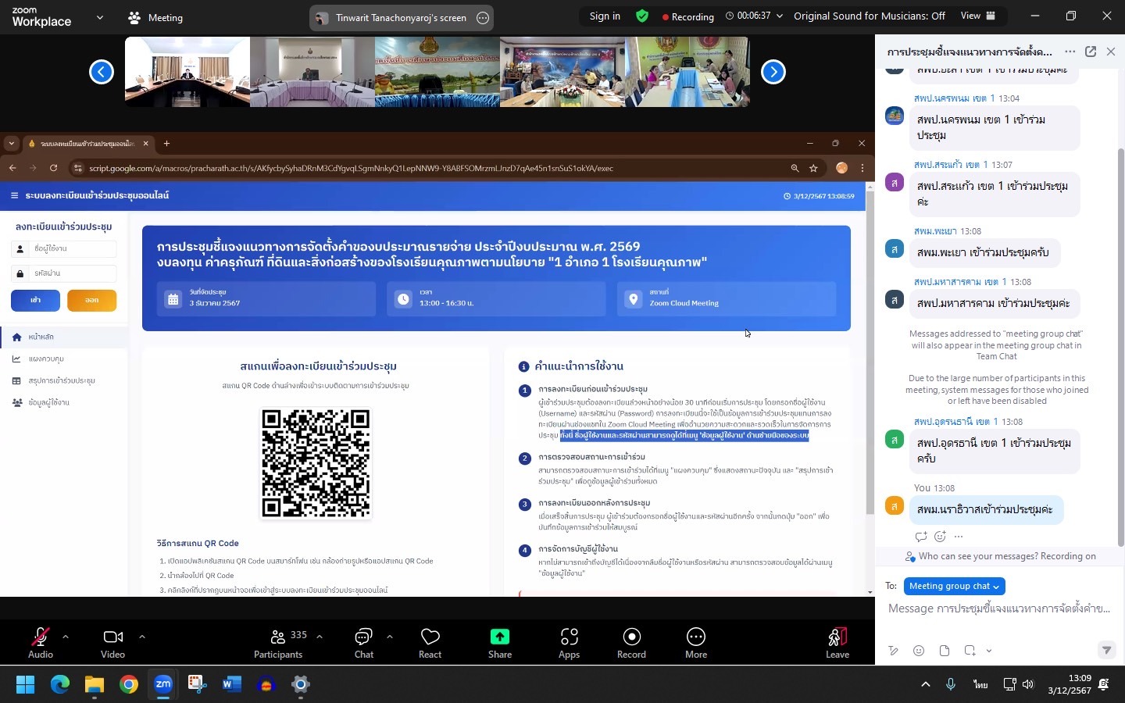Send the chat message

pyautogui.click(x=1106, y=650)
